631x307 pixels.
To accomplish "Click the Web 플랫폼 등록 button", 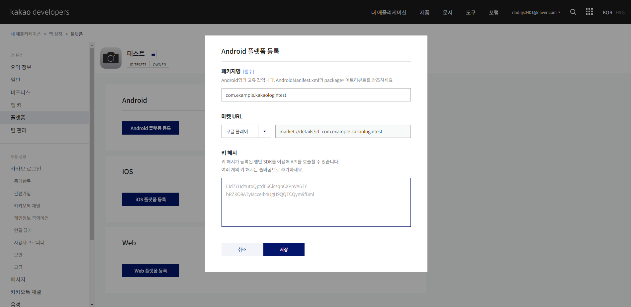I will [151, 271].
